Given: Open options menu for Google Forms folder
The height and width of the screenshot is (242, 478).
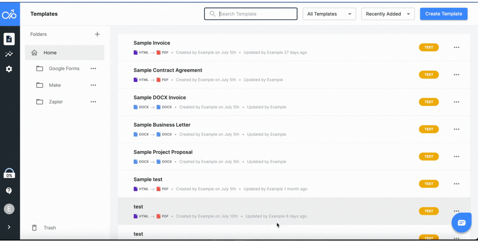Looking at the screenshot, I should coord(93,68).
